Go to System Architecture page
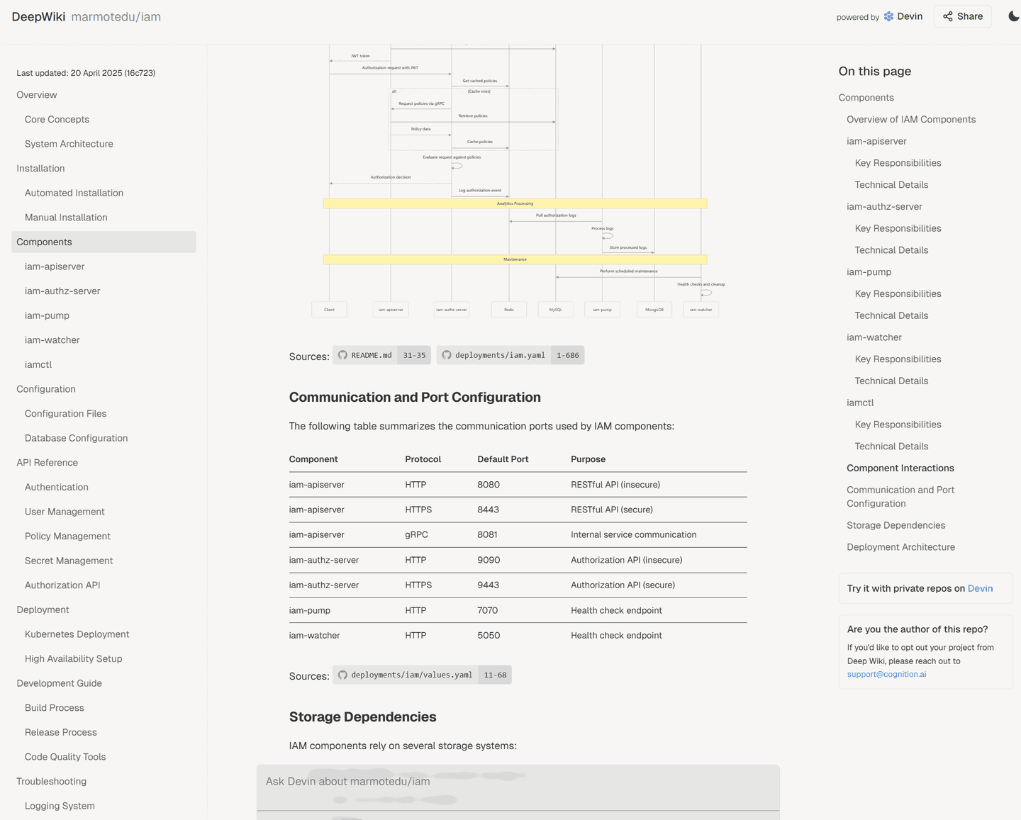The height and width of the screenshot is (820, 1021). pos(69,144)
